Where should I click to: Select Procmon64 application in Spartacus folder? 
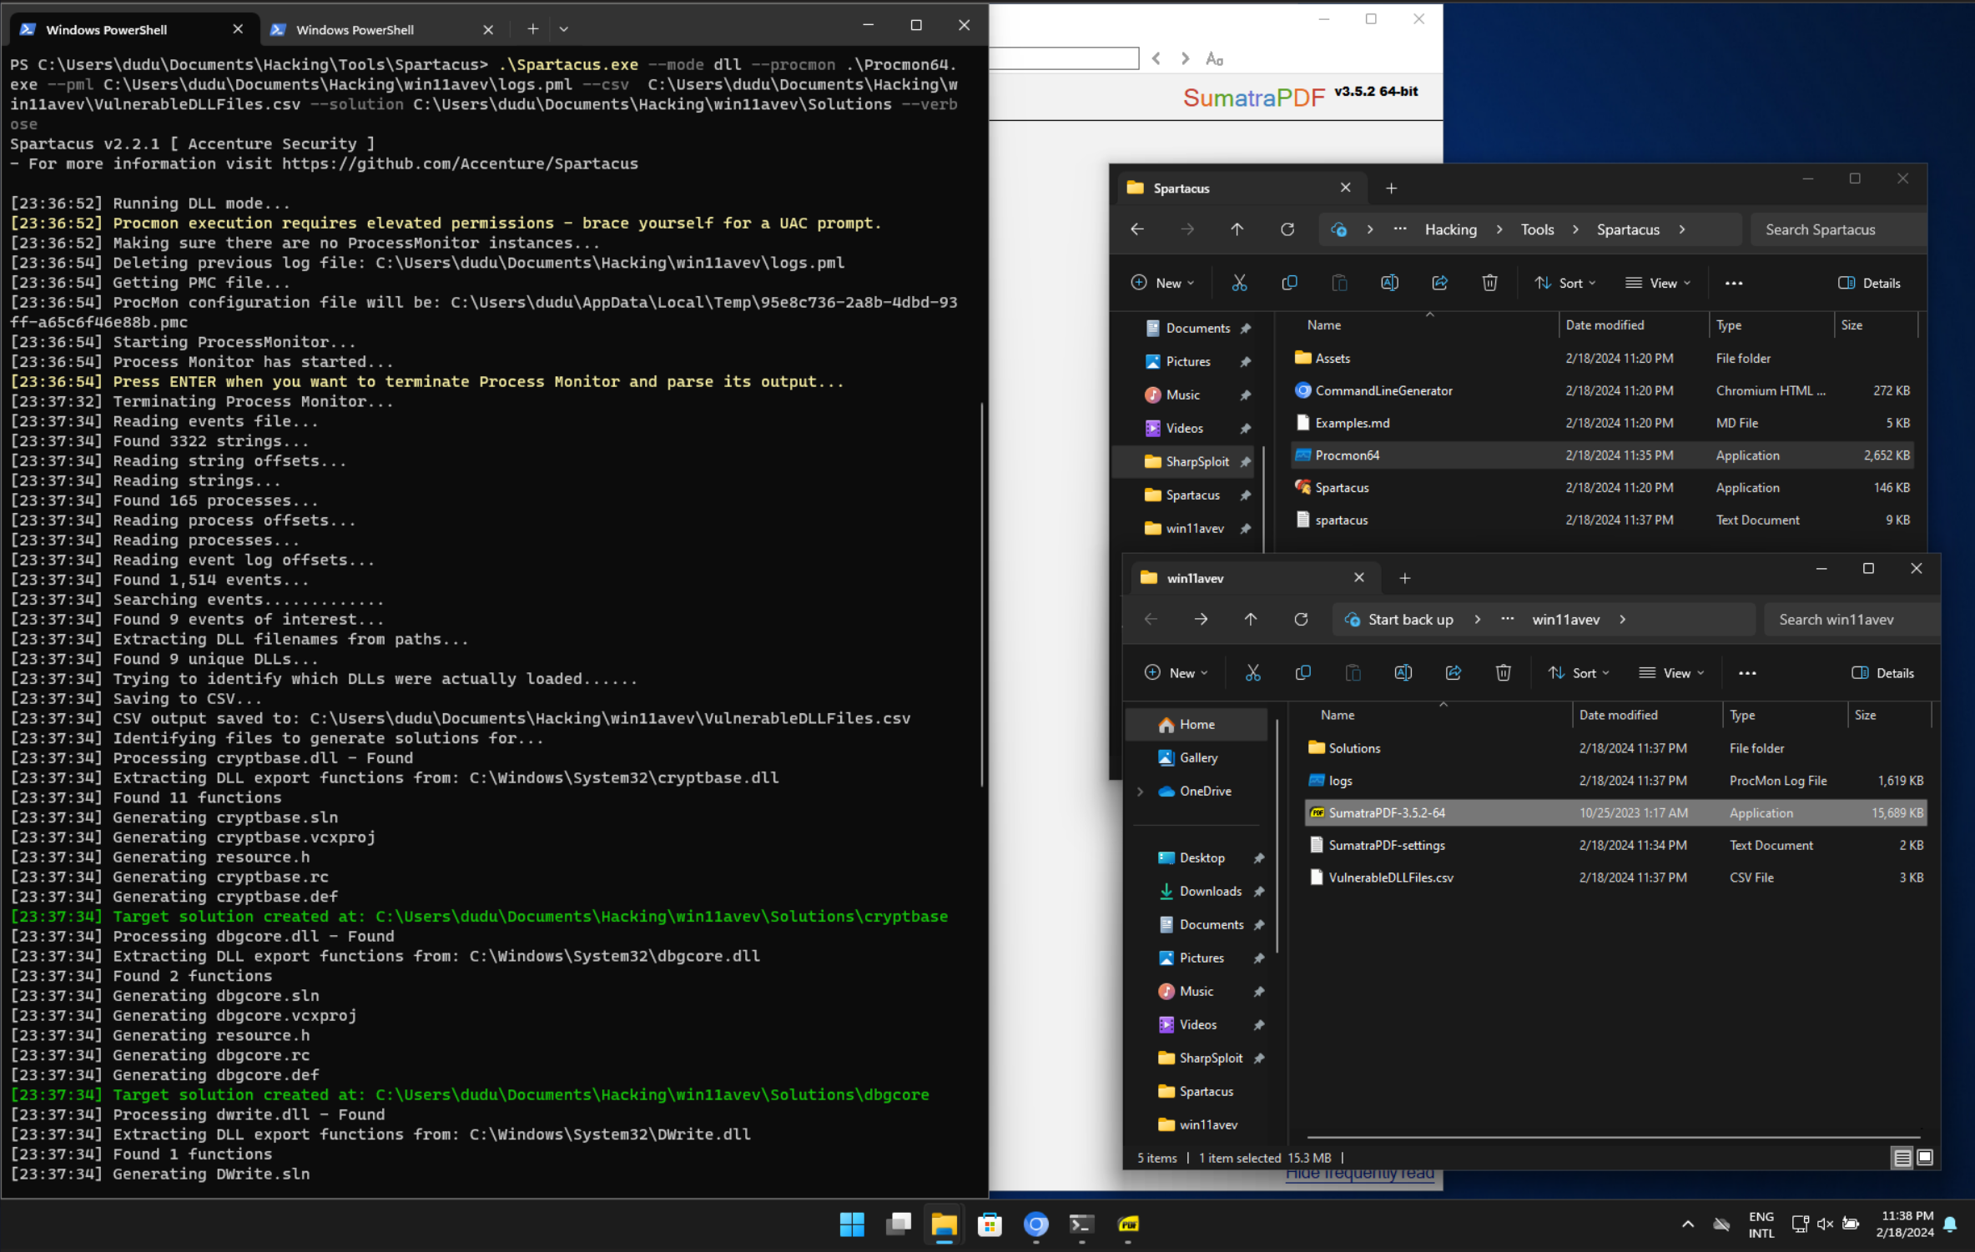pyautogui.click(x=1602, y=455)
